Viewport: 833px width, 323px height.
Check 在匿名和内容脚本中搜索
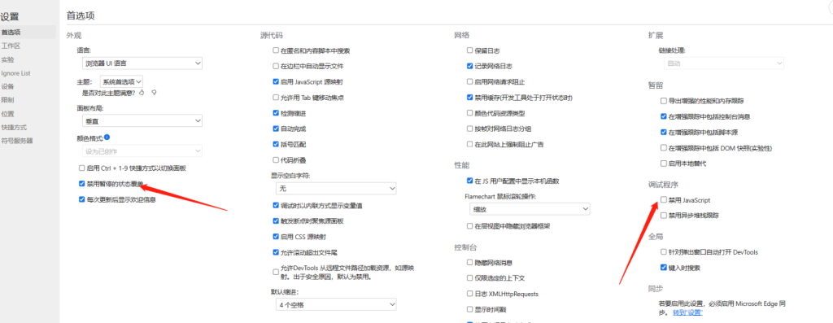coord(276,50)
